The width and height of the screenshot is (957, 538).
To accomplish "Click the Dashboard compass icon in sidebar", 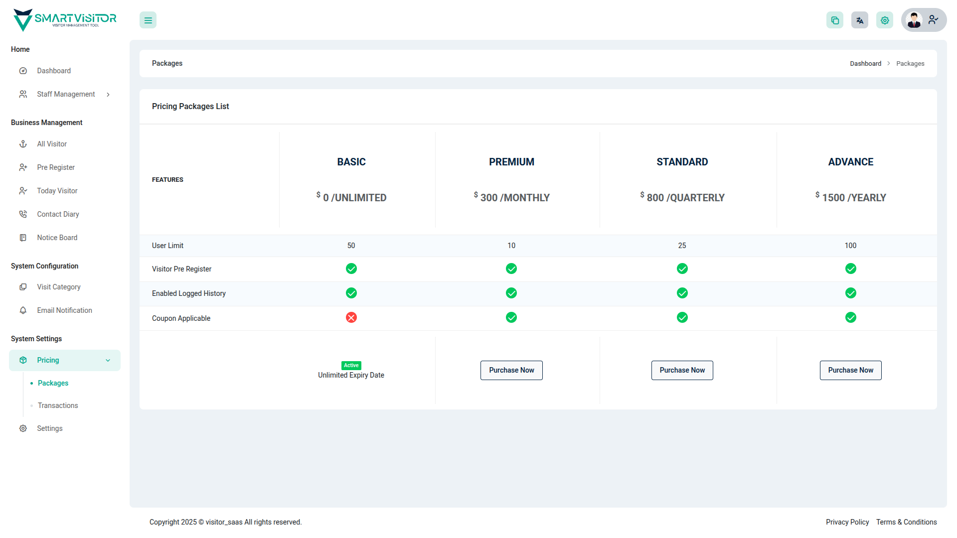I will (x=23, y=71).
